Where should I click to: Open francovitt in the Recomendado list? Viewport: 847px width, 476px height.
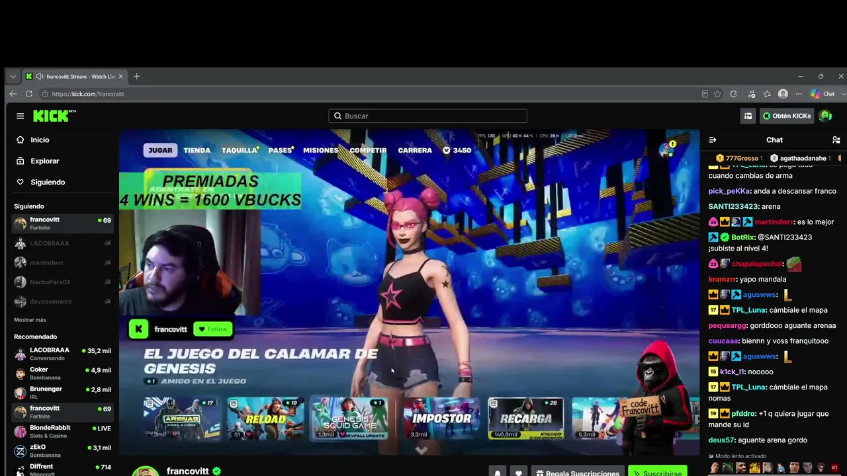63,412
